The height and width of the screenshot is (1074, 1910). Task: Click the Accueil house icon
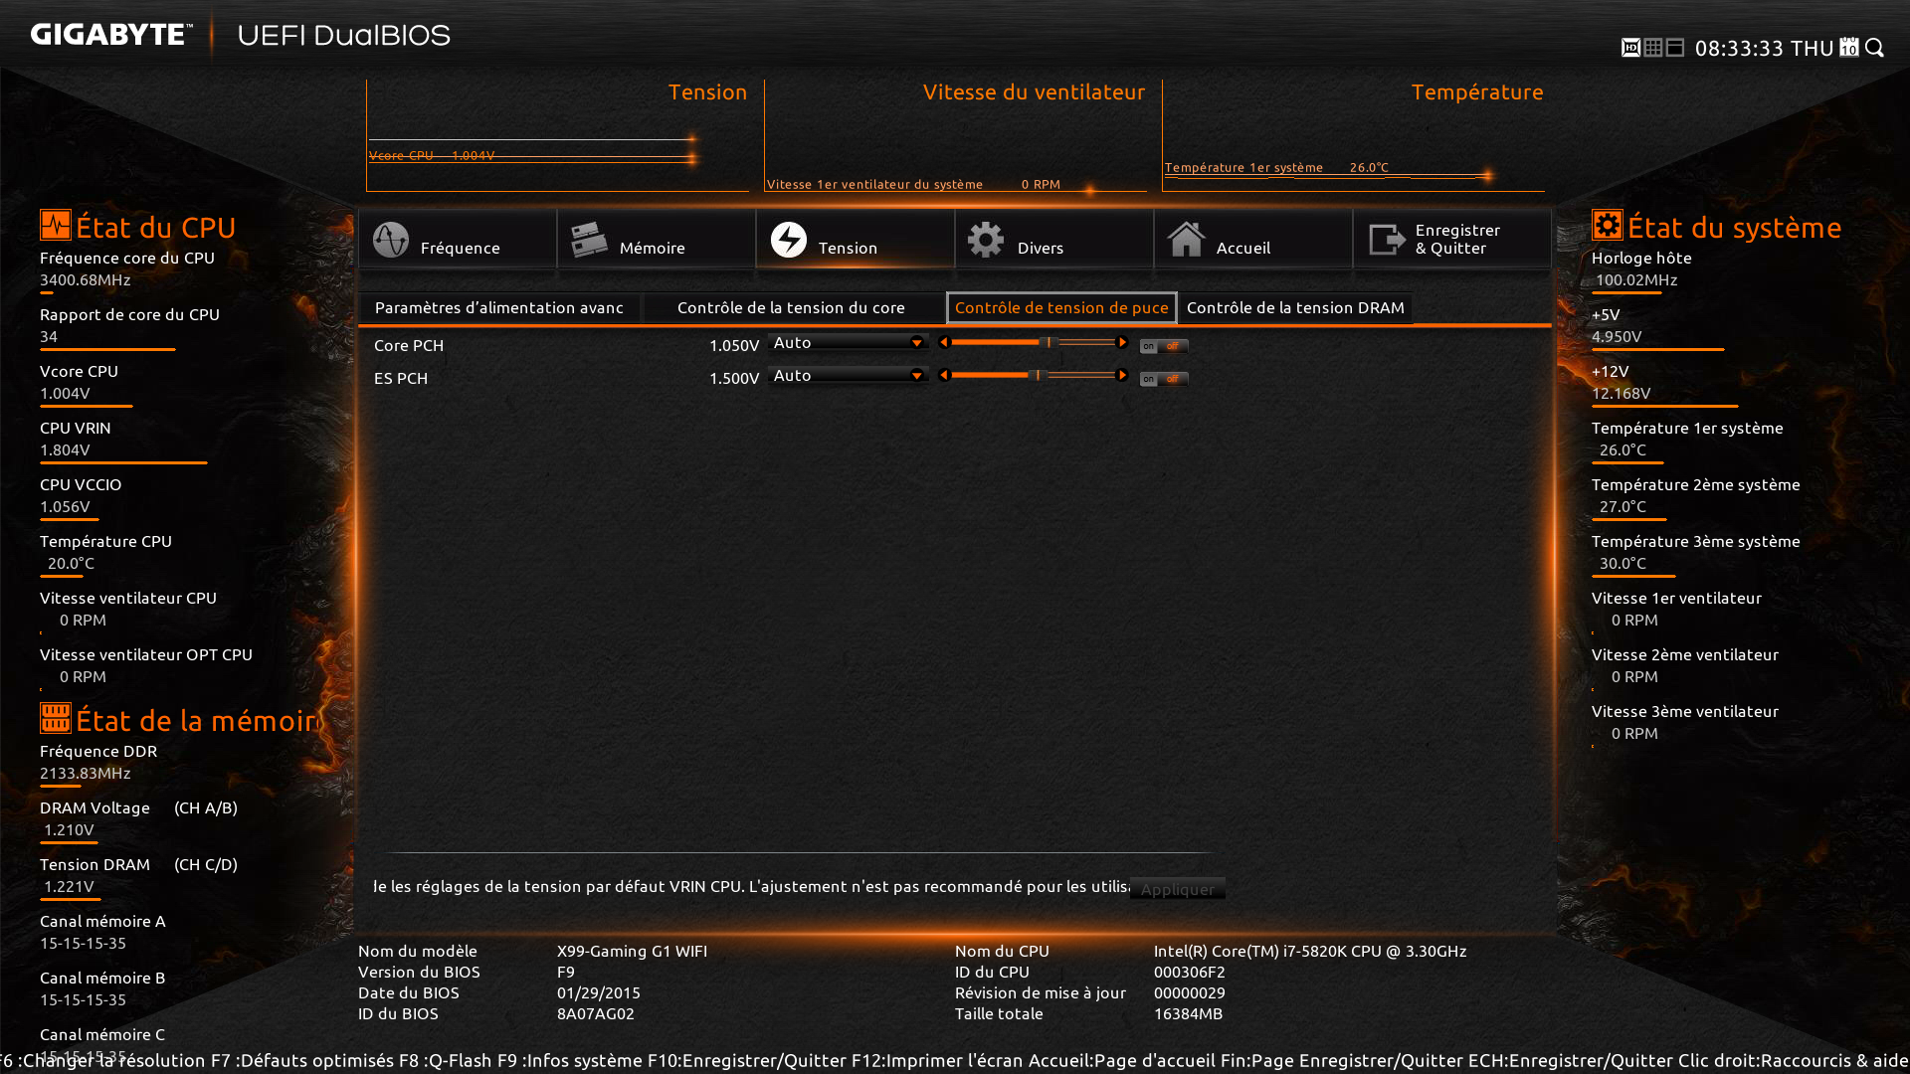[x=1186, y=240]
